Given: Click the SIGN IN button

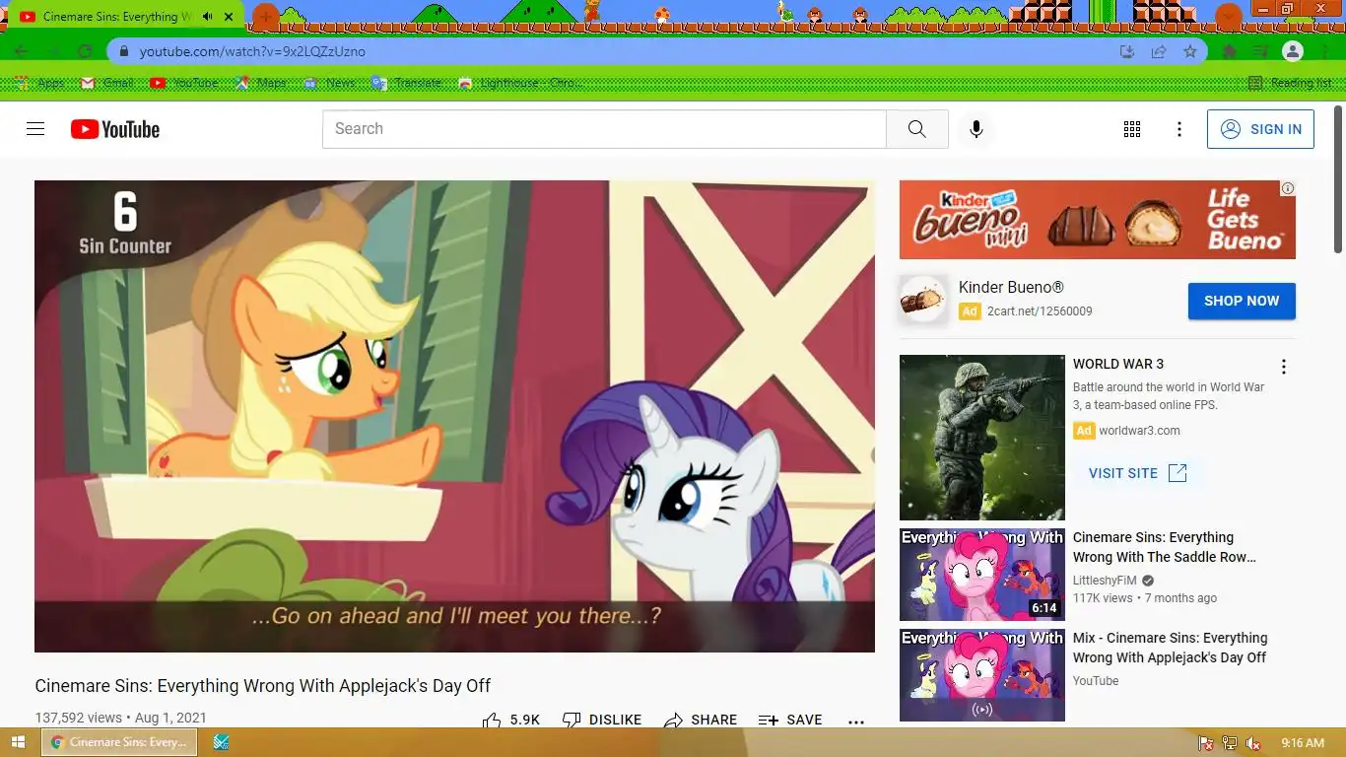Looking at the screenshot, I should [x=1260, y=129].
